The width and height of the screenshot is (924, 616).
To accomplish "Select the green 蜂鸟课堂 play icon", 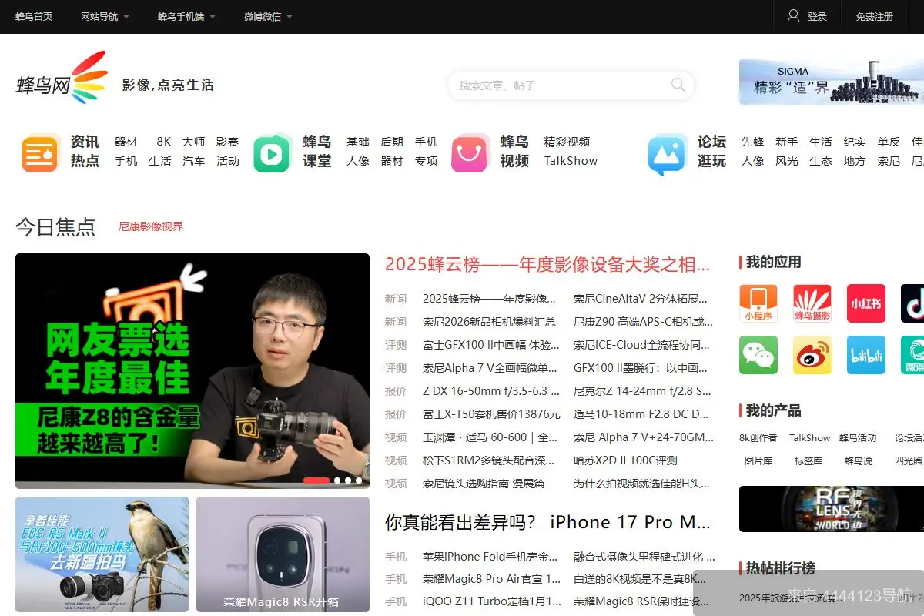I will click(272, 152).
